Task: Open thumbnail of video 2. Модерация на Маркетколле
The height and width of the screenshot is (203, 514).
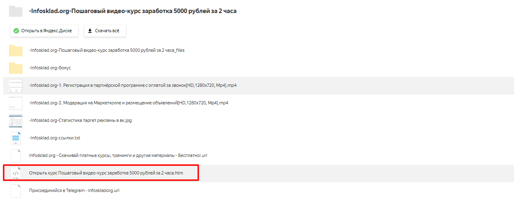Action: point(16,103)
